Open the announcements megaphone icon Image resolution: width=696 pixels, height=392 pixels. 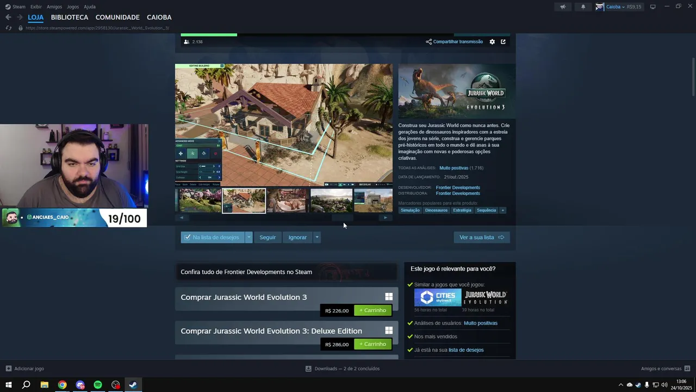(x=563, y=7)
